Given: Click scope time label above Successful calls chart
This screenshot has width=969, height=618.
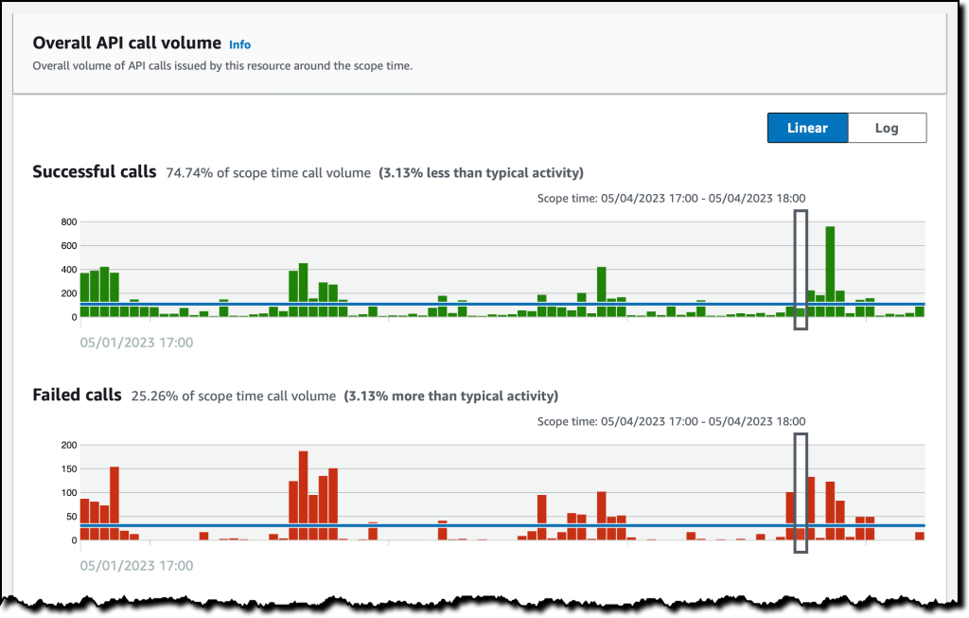Looking at the screenshot, I should click(x=671, y=198).
